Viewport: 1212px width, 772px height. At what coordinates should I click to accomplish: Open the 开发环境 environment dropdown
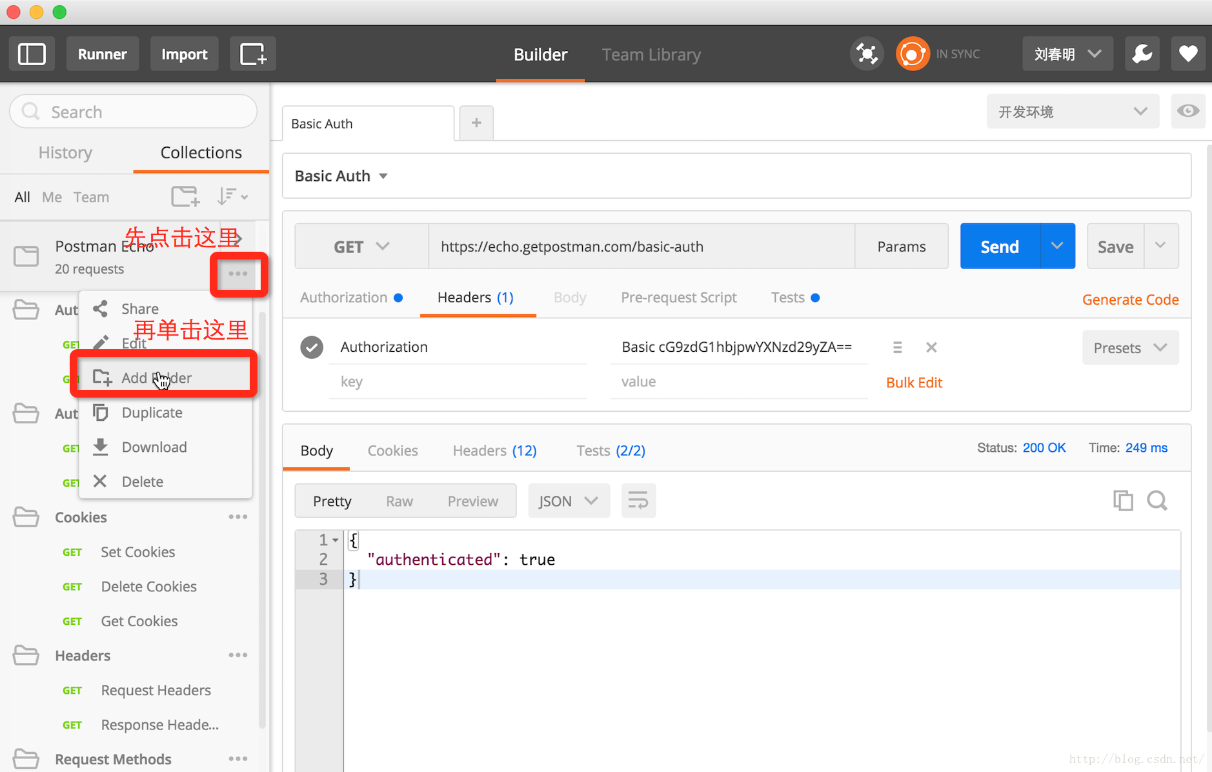click(1073, 111)
